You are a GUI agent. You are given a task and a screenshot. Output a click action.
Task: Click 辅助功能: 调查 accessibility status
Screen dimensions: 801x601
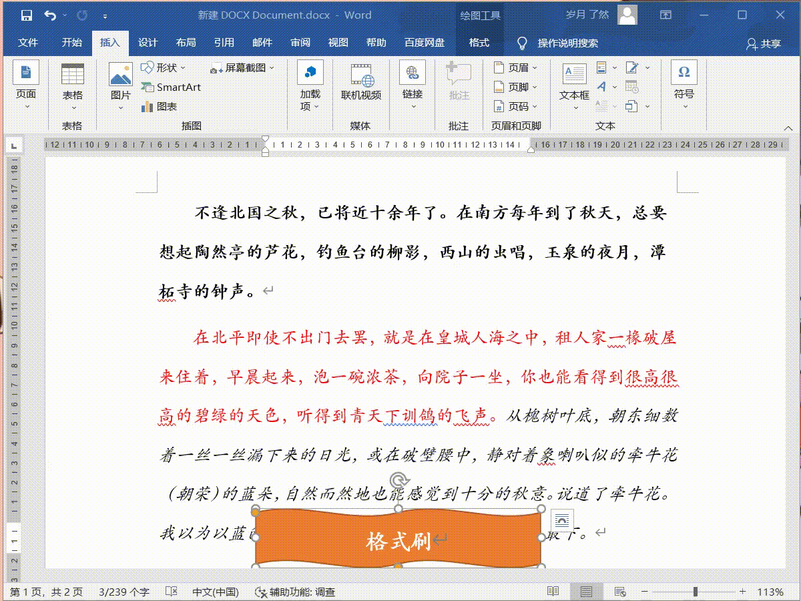[x=295, y=592]
